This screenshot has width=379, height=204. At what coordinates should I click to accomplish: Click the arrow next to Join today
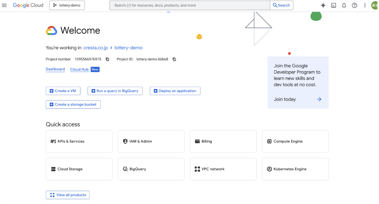[x=319, y=99]
